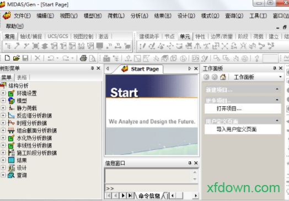Click the 信息窗口 scroll-up arrow
Viewport: 289px width, 201px height.
195,172
